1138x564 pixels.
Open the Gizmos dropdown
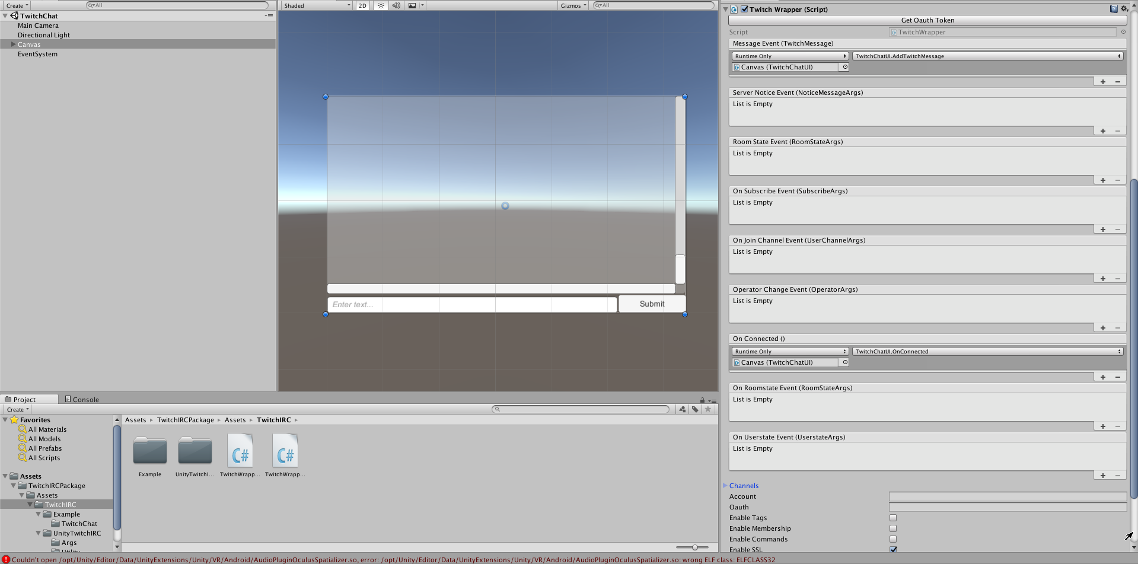click(x=573, y=5)
